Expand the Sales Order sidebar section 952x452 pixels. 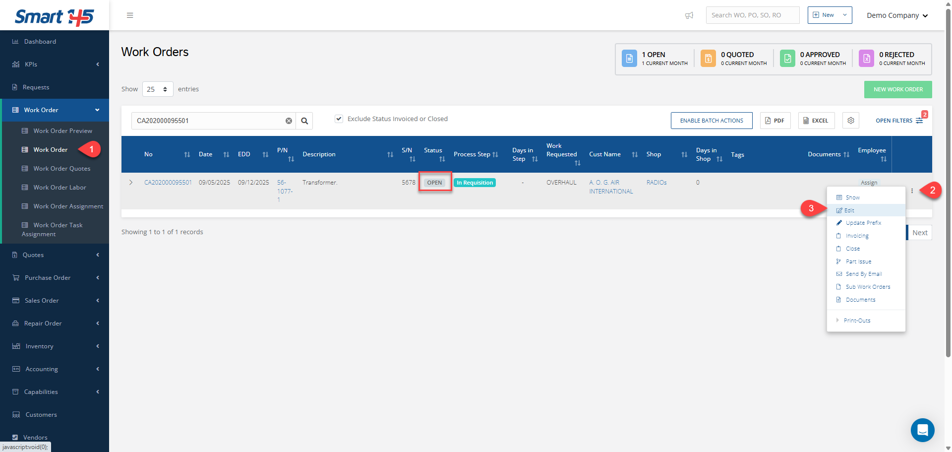[55, 301]
